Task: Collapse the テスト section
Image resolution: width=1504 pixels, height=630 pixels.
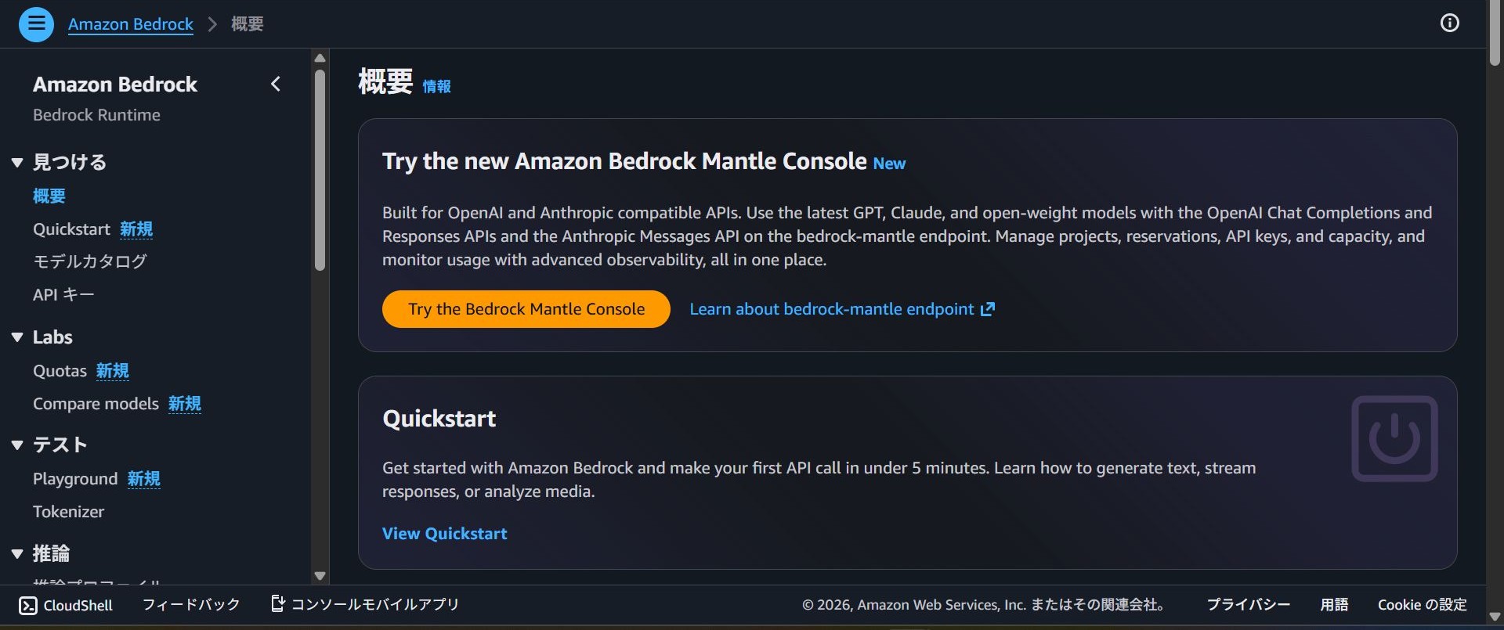Action: (17, 445)
